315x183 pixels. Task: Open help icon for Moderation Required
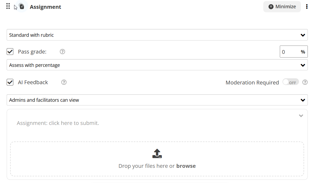[x=305, y=82]
